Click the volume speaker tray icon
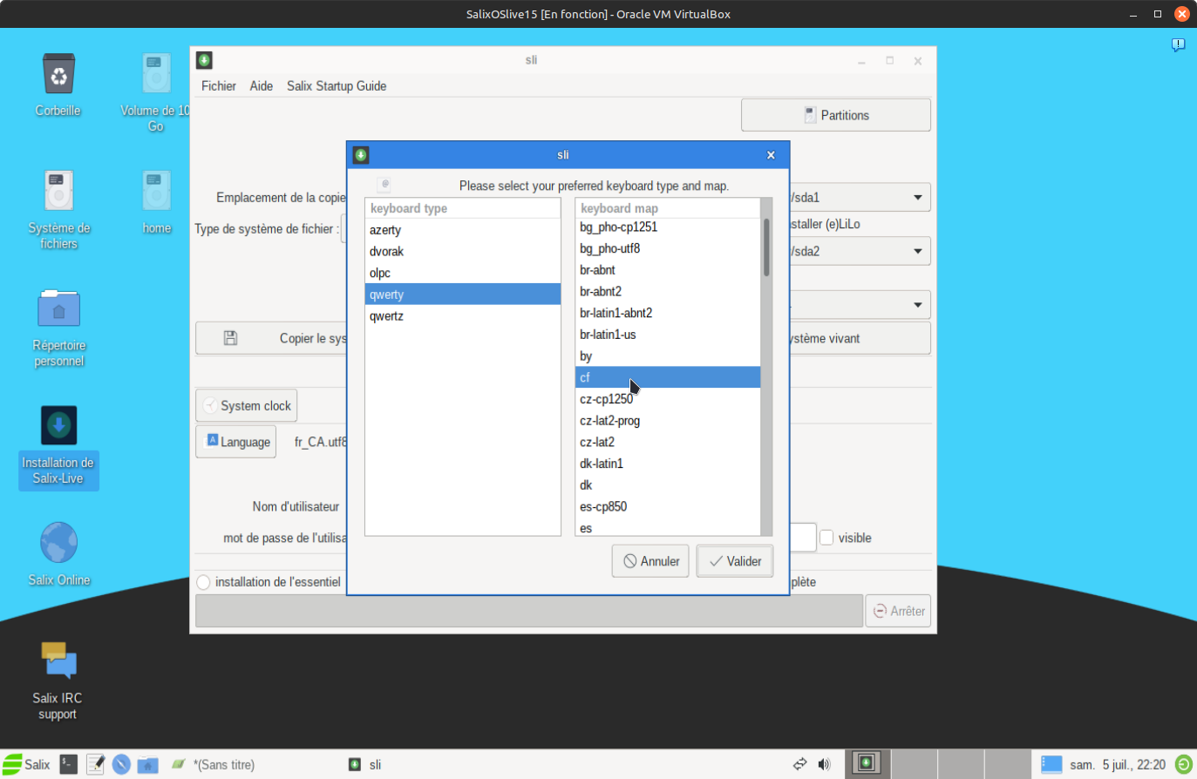 click(x=824, y=764)
